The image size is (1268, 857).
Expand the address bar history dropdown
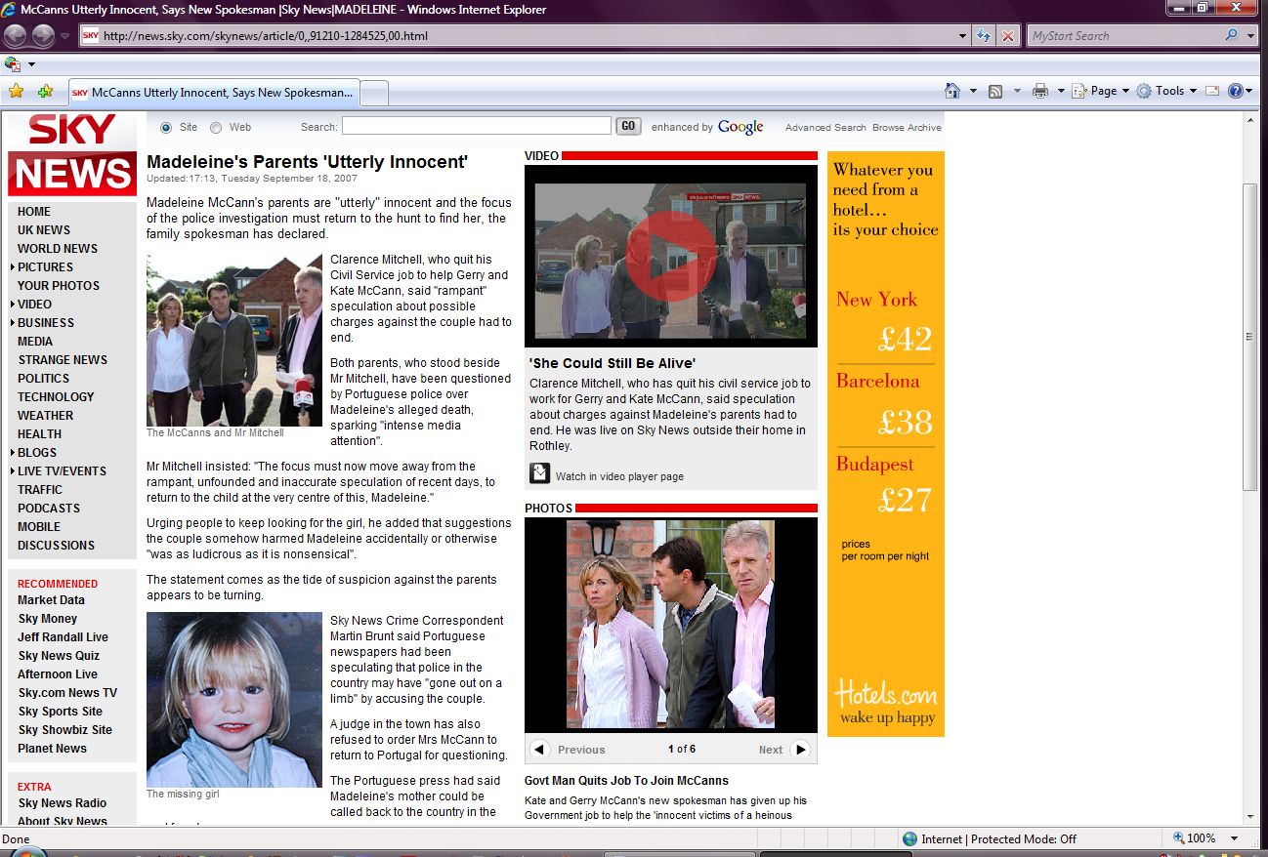[x=963, y=36]
